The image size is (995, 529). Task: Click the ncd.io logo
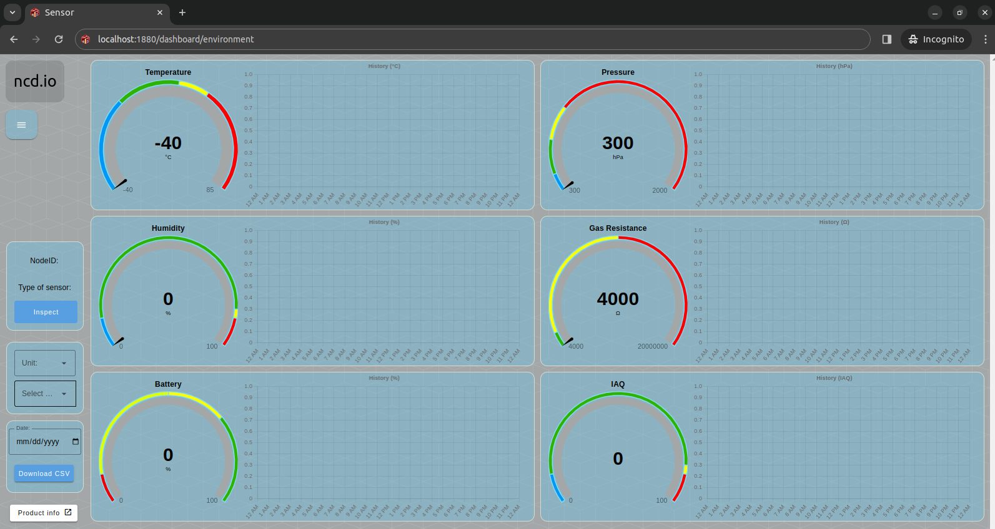click(x=35, y=81)
